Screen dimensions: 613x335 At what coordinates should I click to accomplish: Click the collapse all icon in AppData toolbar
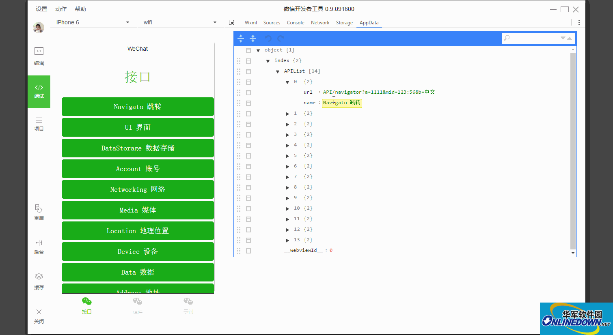coord(253,39)
